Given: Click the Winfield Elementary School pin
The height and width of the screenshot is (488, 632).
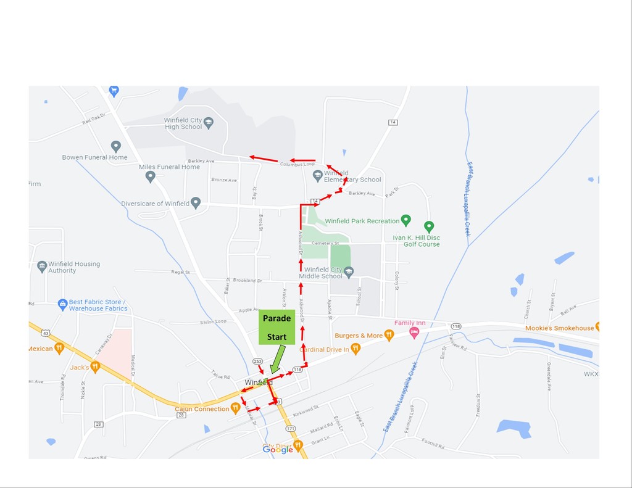Looking at the screenshot, I should pos(318,176).
